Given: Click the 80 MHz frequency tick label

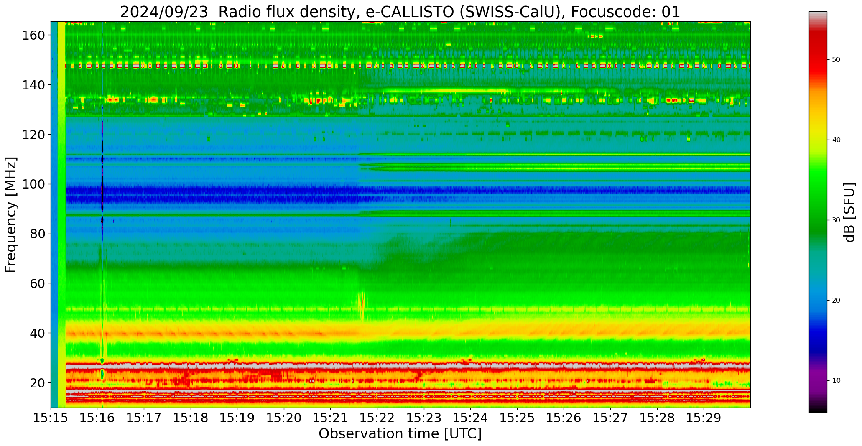Looking at the screenshot, I should 37,234.
